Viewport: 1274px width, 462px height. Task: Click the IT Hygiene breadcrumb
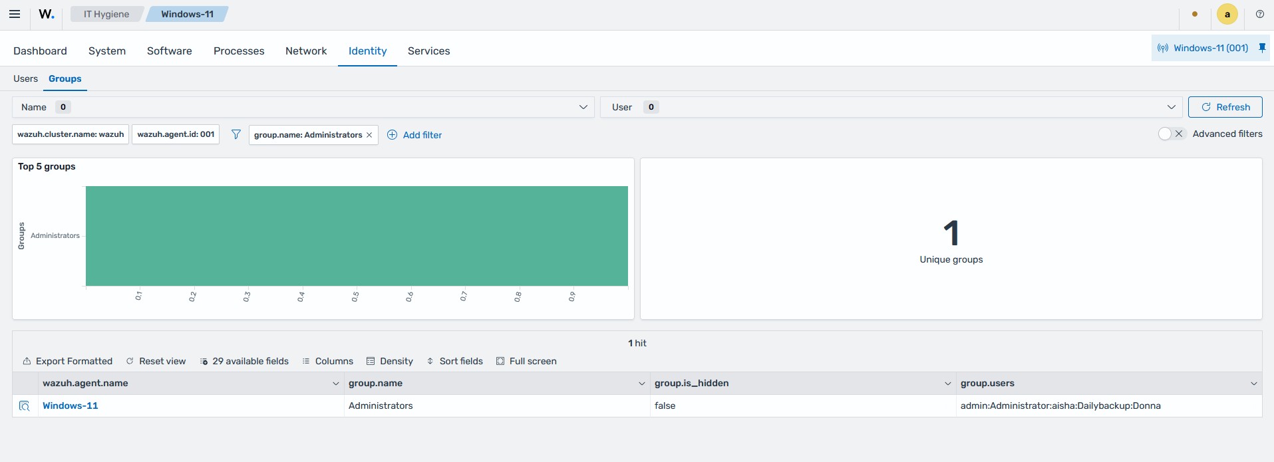(106, 14)
